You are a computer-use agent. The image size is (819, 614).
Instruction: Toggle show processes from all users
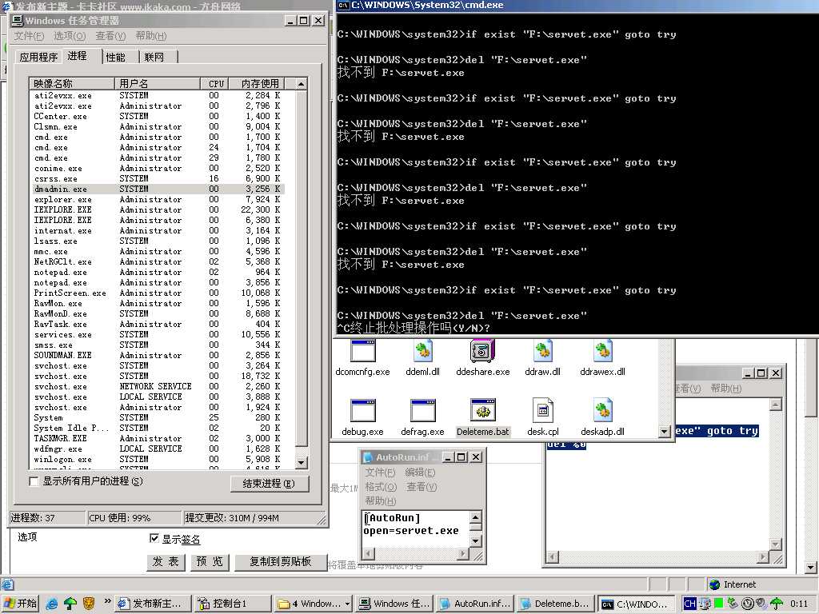point(34,481)
